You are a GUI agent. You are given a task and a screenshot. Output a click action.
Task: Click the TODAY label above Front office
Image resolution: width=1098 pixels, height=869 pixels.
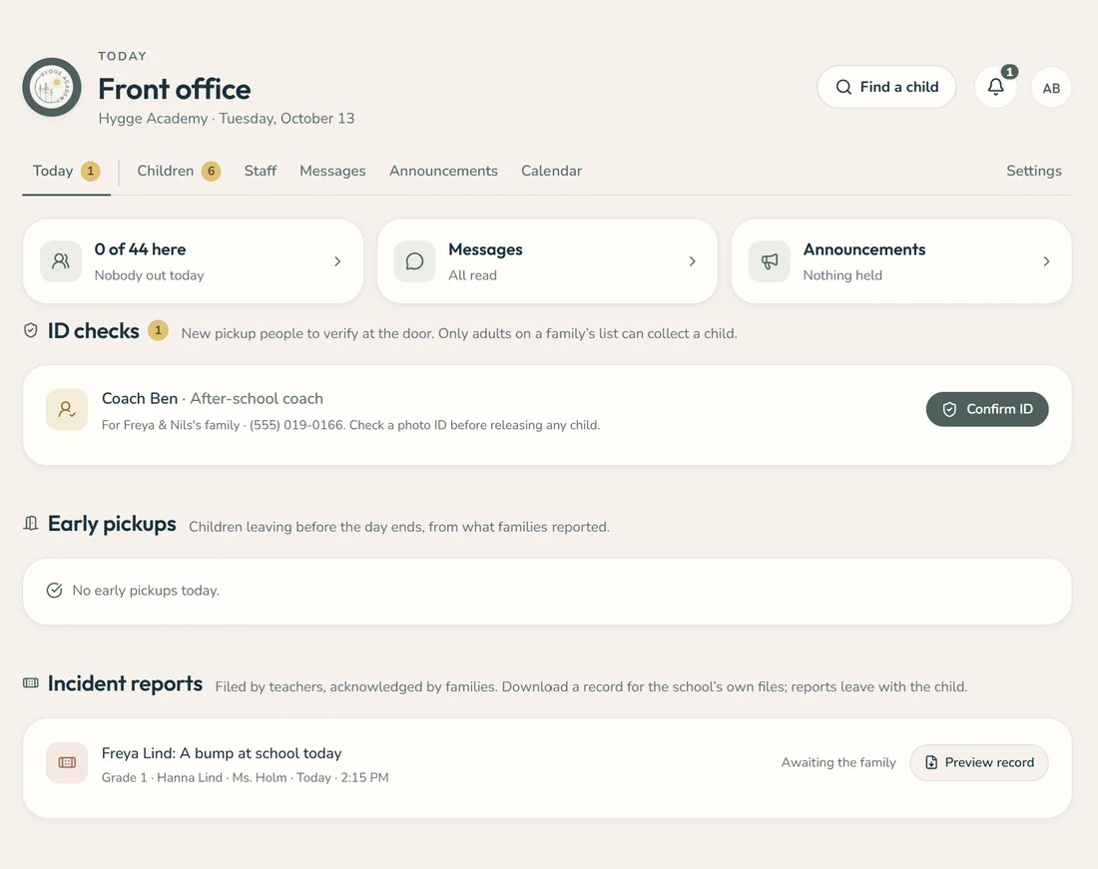click(123, 56)
